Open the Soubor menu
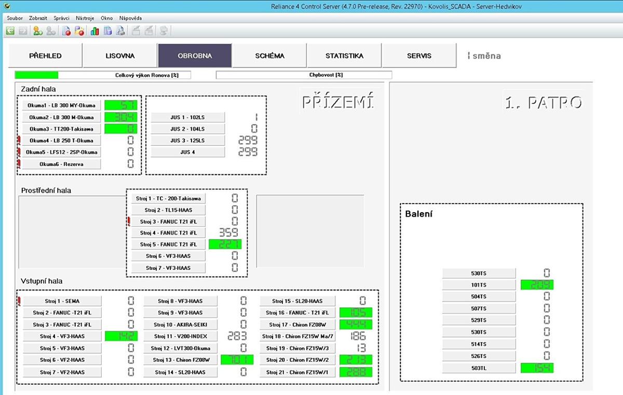The height and width of the screenshot is (395, 623). pos(15,18)
